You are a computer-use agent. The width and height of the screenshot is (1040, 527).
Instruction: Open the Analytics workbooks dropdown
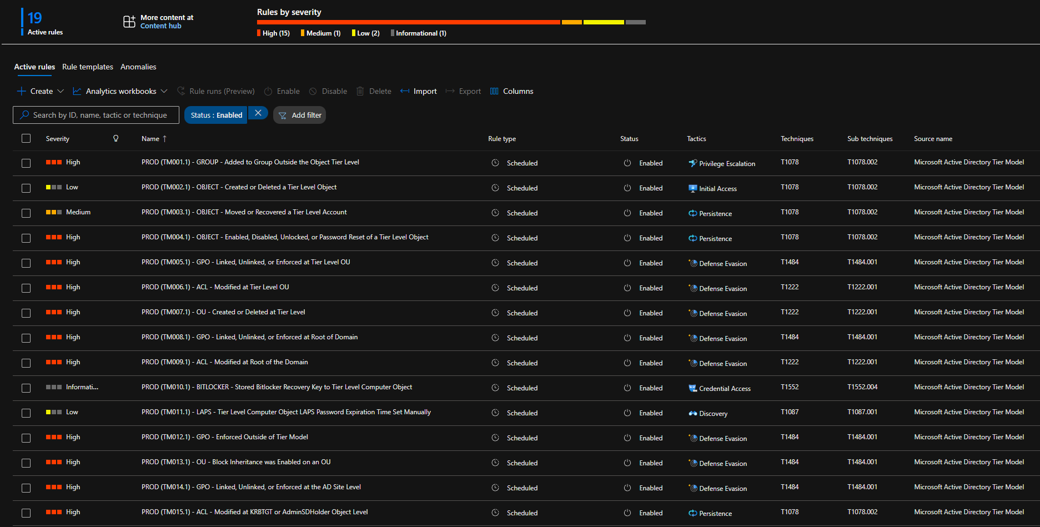tap(120, 91)
